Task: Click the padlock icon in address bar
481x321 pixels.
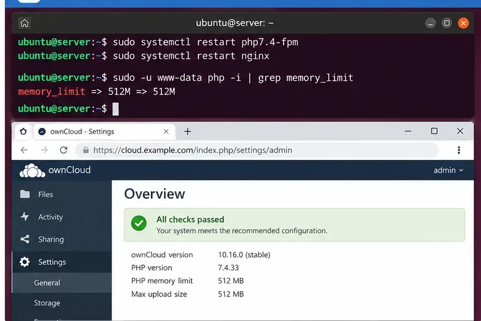Action: tap(86, 150)
